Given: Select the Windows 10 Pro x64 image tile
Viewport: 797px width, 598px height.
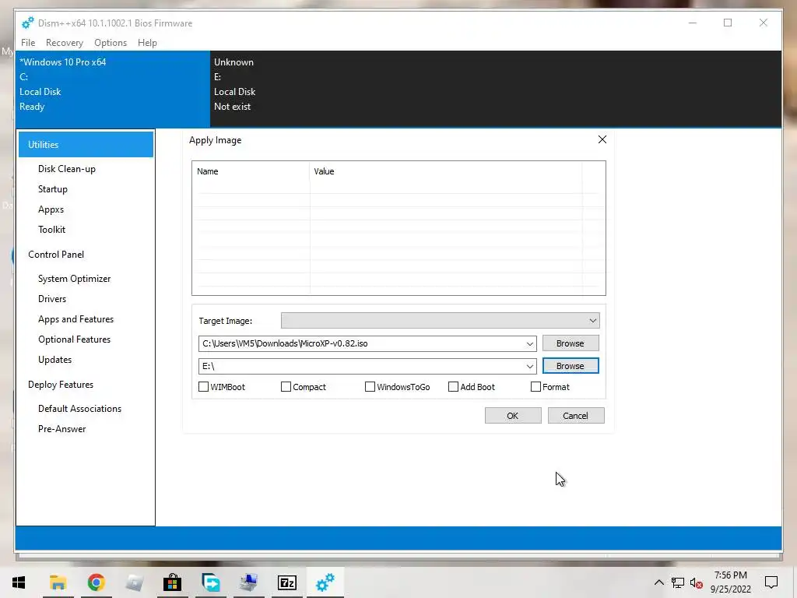Looking at the screenshot, I should (113, 89).
